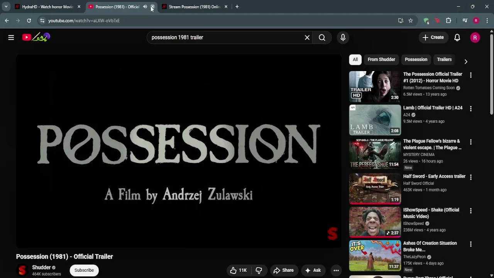Show more filter chips with arrow
The height and width of the screenshot is (278, 494).
pyautogui.click(x=466, y=62)
